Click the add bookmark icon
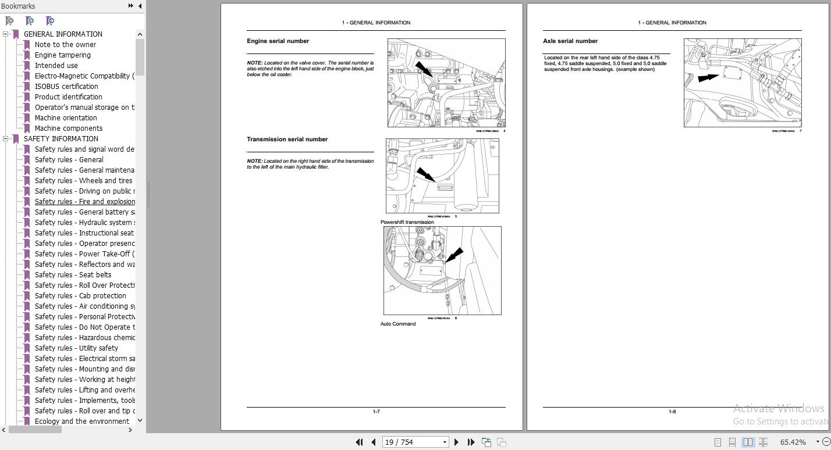The height and width of the screenshot is (450, 831). tap(29, 21)
